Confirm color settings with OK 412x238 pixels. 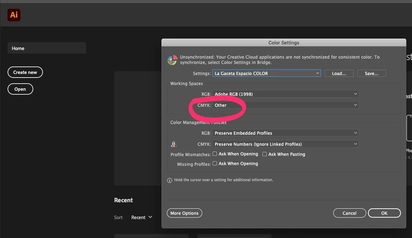(384, 213)
